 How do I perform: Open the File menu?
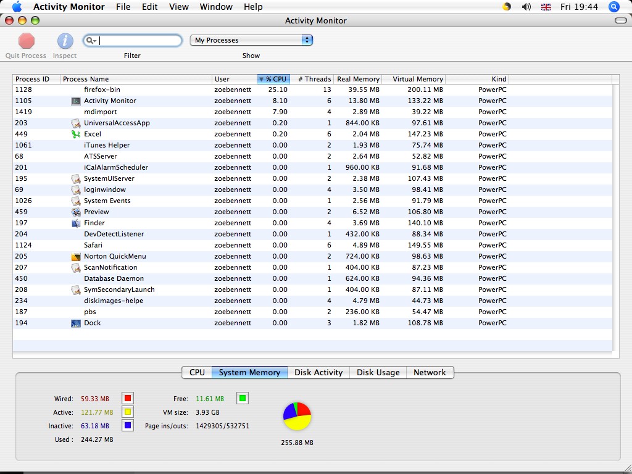[x=123, y=6]
